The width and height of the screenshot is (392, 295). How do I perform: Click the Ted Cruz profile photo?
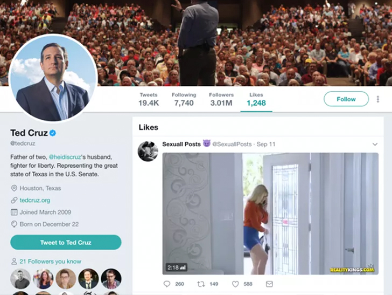coord(53,79)
